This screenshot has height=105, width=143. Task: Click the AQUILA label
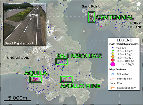pyautogui.click(x=36, y=73)
